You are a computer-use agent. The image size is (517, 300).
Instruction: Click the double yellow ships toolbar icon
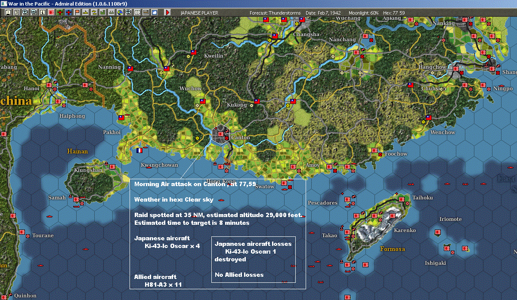94,12
